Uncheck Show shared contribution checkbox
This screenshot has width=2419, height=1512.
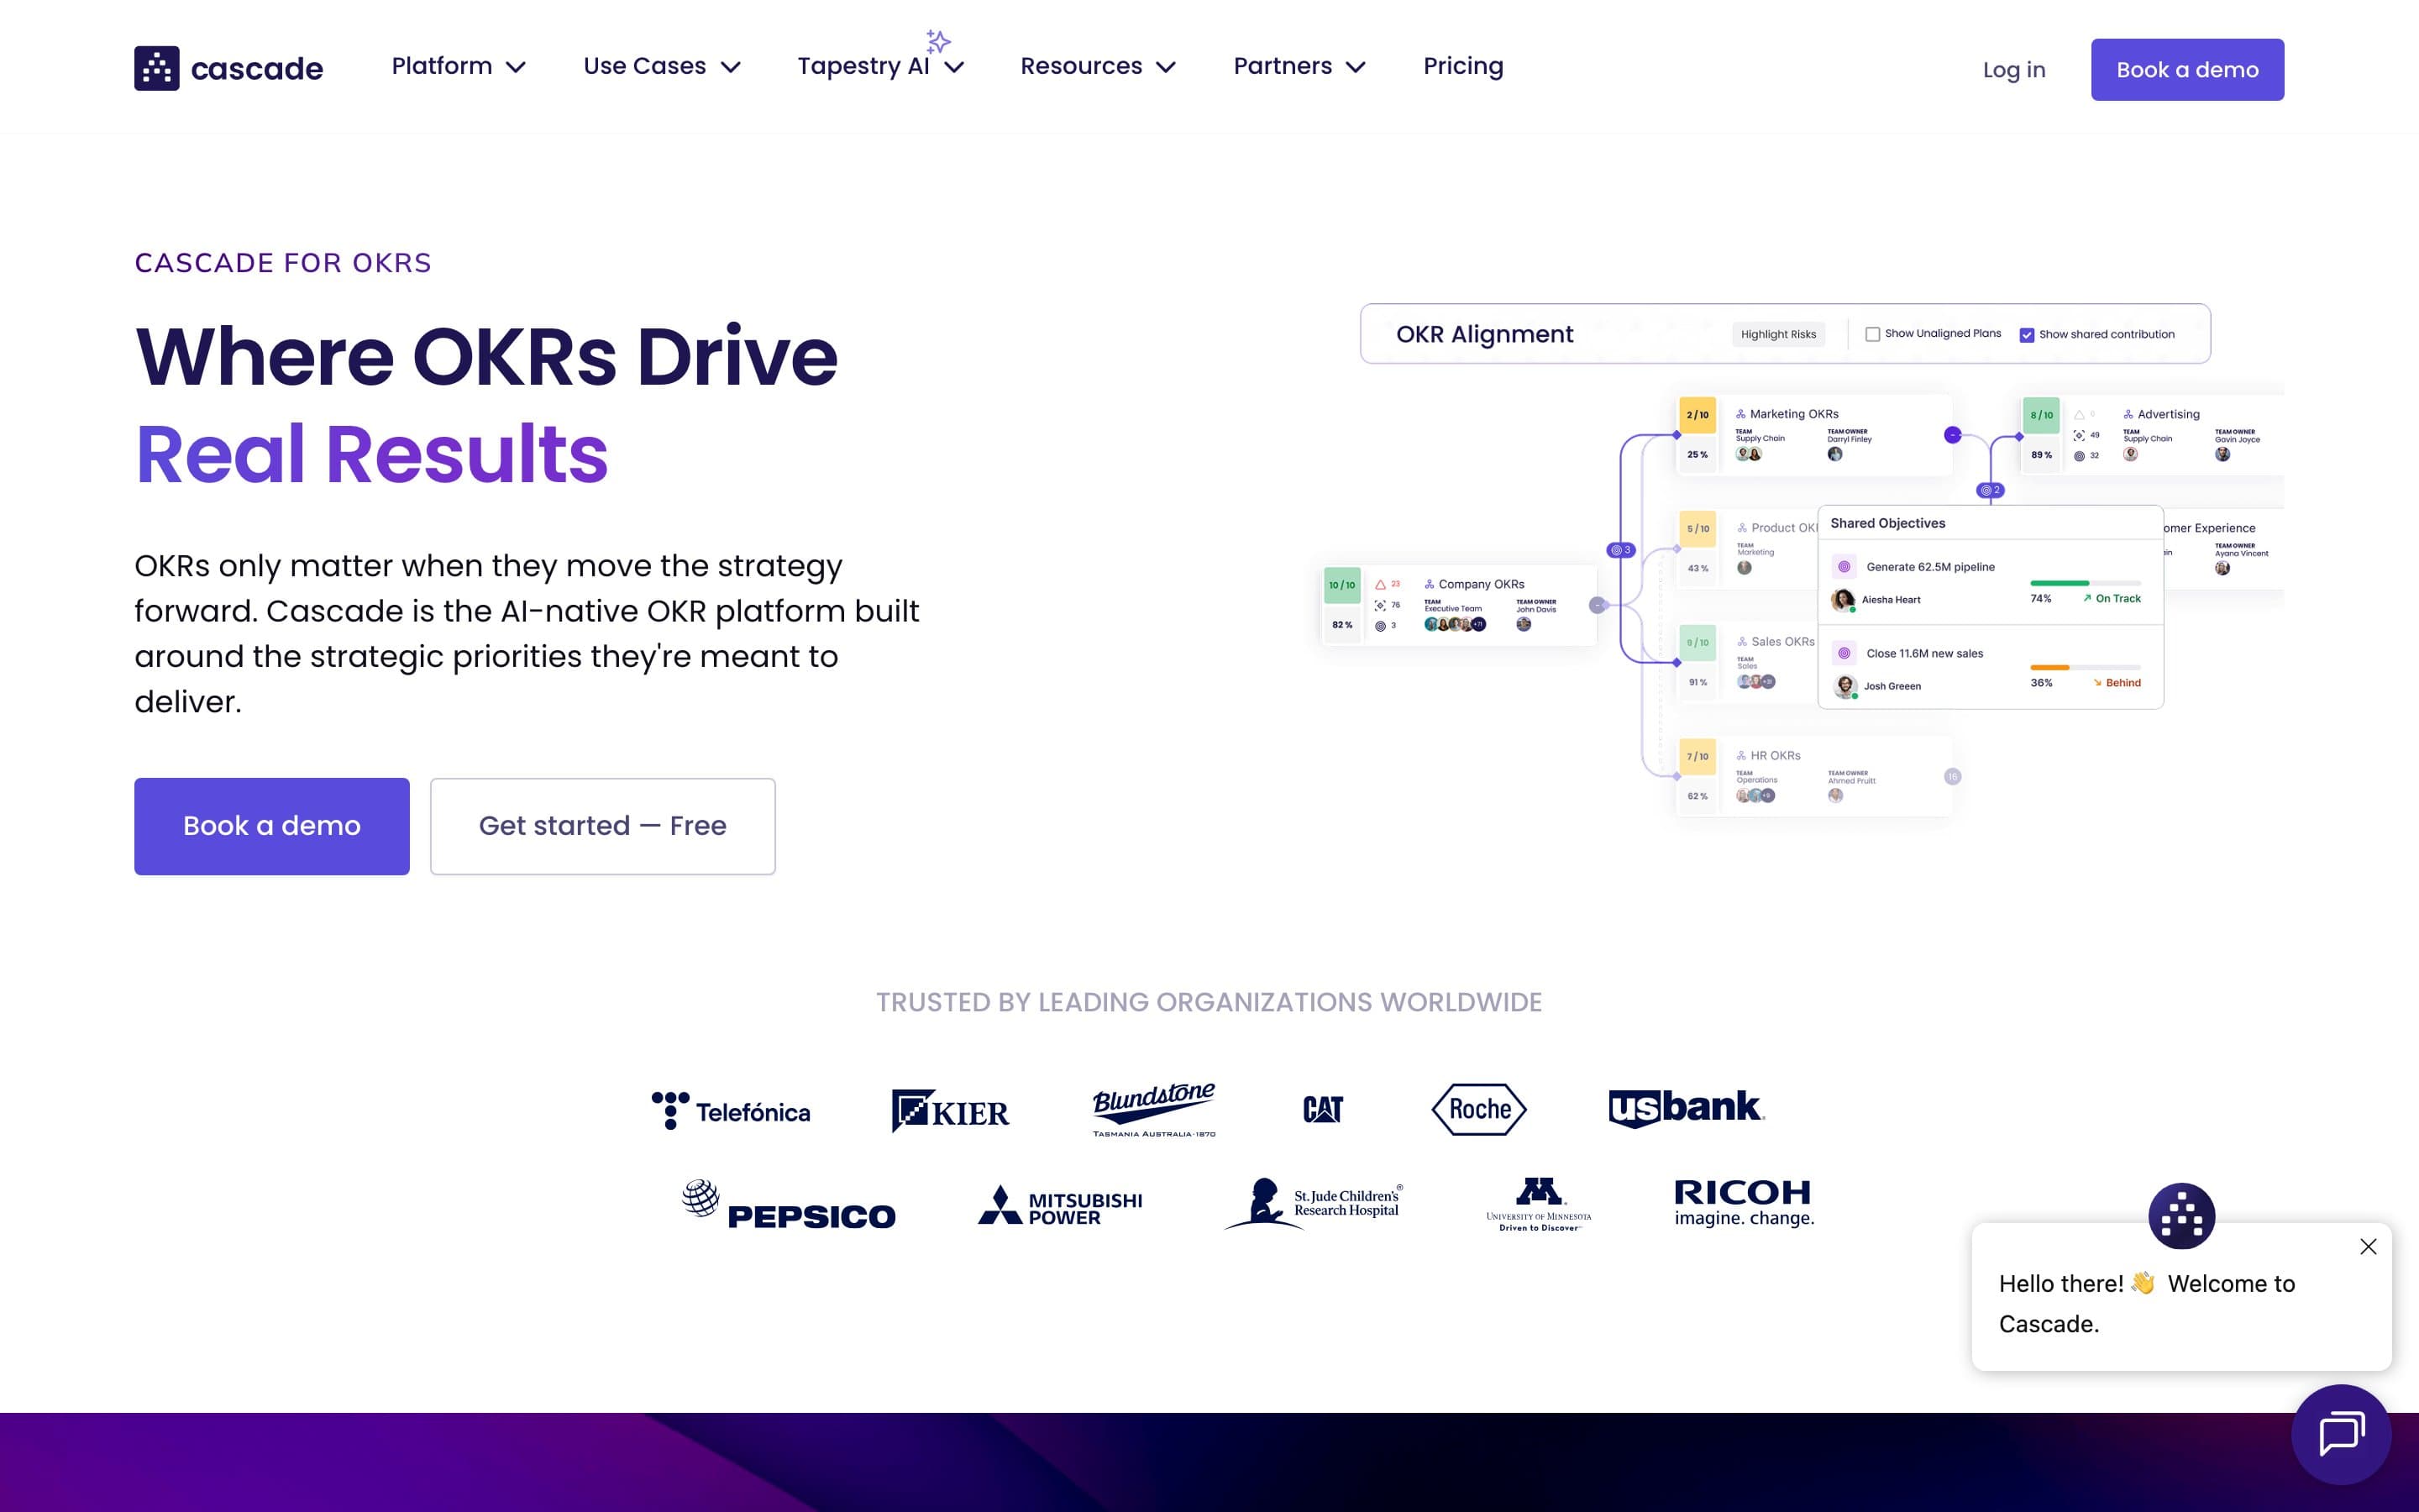coord(2026,335)
